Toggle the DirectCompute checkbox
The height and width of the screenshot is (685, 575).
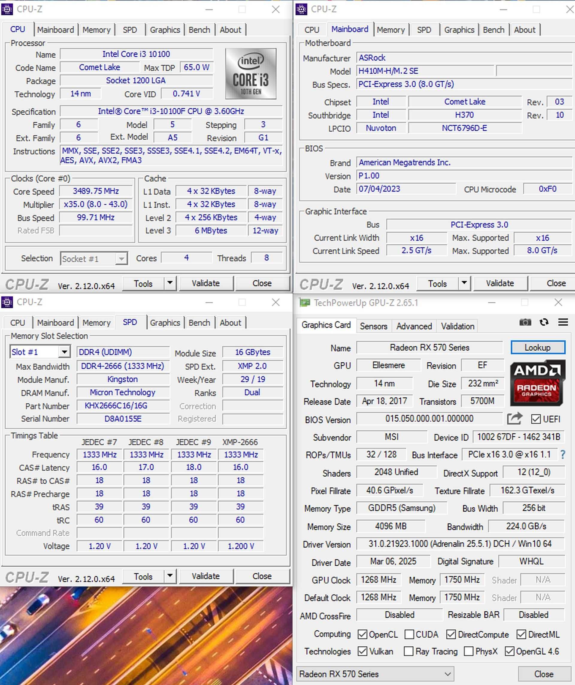[451, 634]
